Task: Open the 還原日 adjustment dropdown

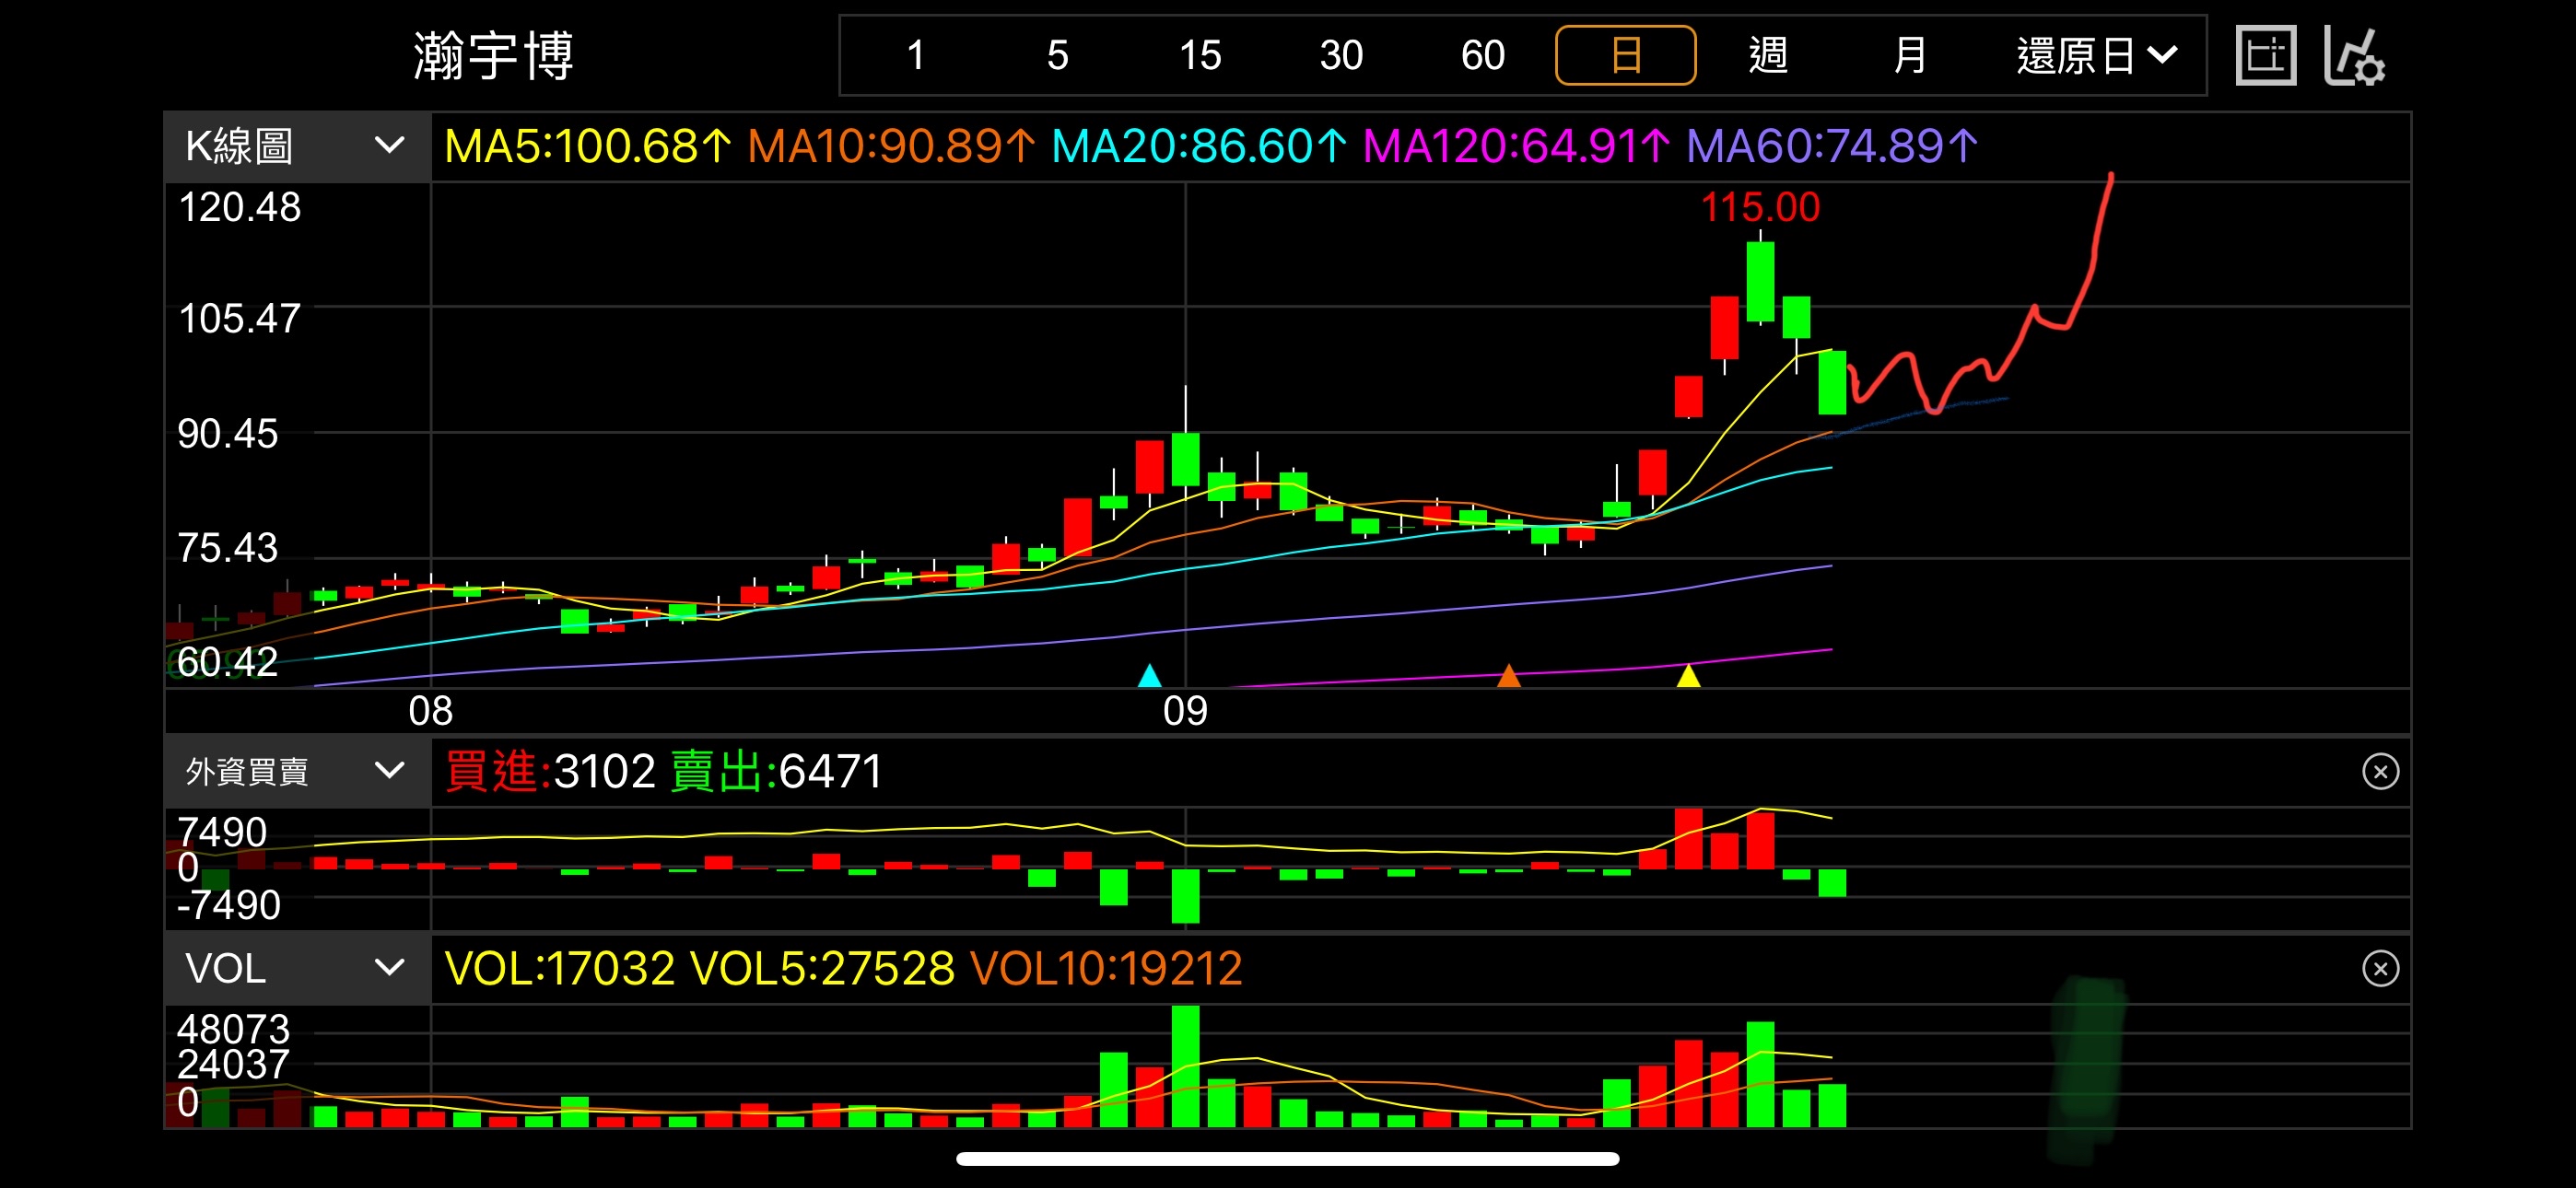Action: (x=2096, y=56)
